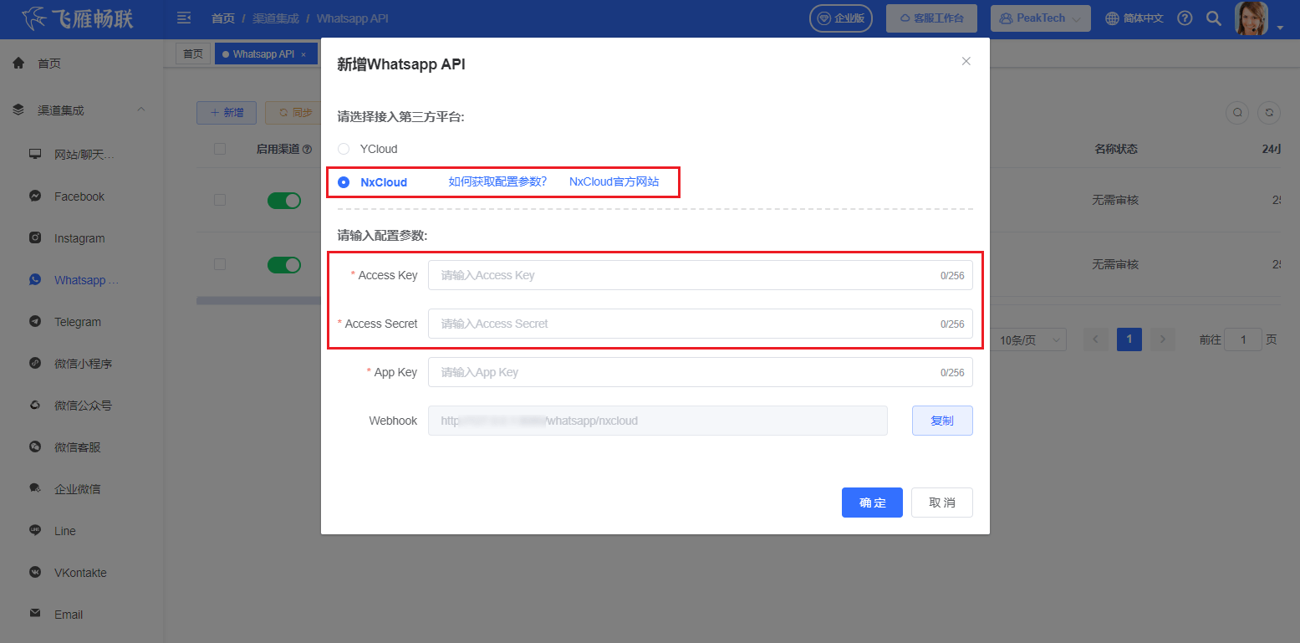Click the table search round icon
This screenshot has width=1300, height=643.
click(x=1238, y=113)
